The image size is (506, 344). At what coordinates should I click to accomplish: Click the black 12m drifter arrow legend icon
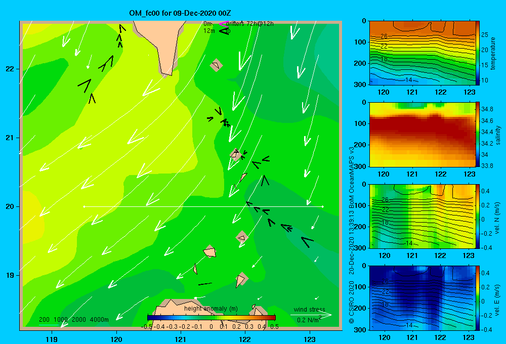[x=224, y=31]
